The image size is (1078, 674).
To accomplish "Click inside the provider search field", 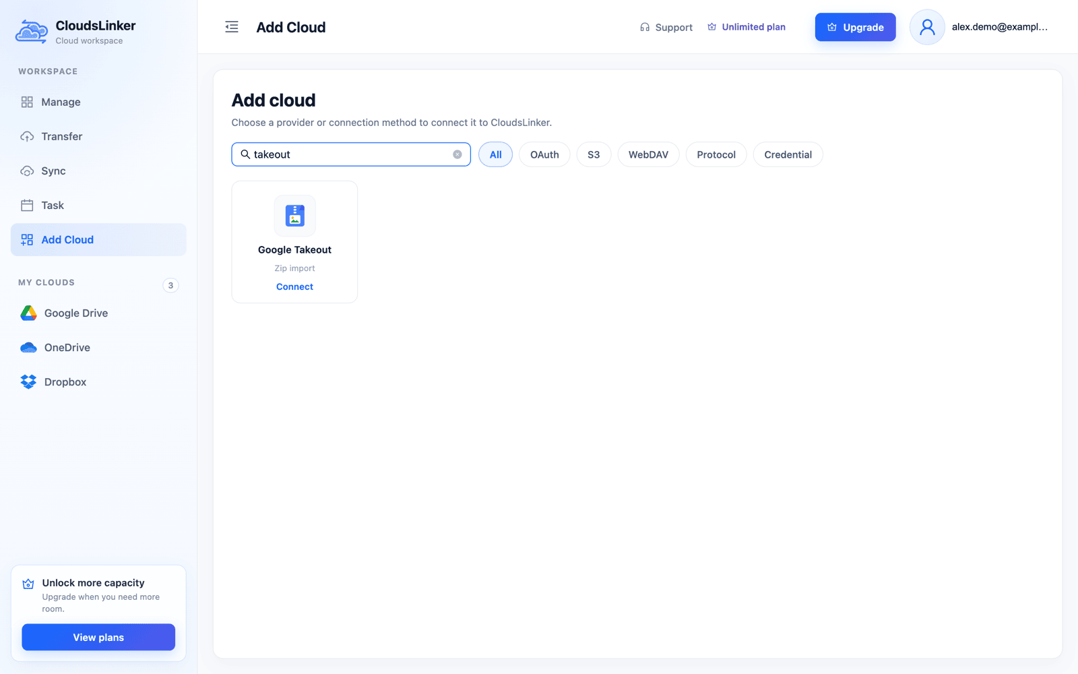I will pyautogui.click(x=351, y=154).
